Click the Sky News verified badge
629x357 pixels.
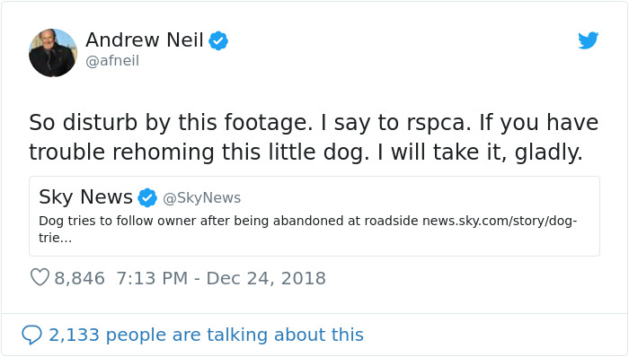(x=147, y=197)
